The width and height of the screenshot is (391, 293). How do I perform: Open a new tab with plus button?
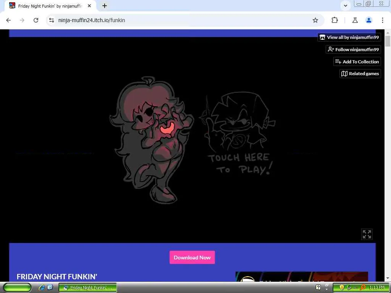(105, 6)
